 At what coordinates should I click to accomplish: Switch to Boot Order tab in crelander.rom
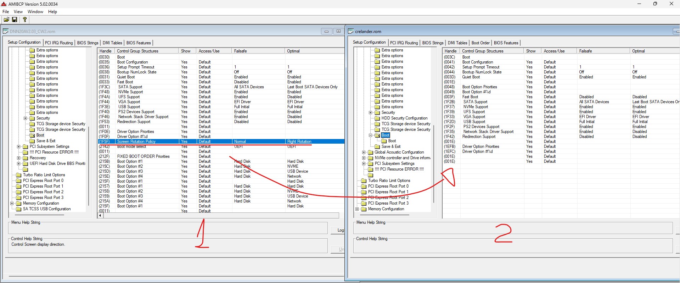click(480, 43)
